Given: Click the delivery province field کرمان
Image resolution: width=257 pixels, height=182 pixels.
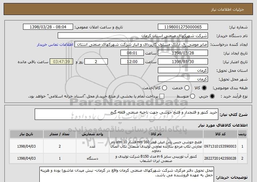Looking at the screenshot, I should 183,70.
